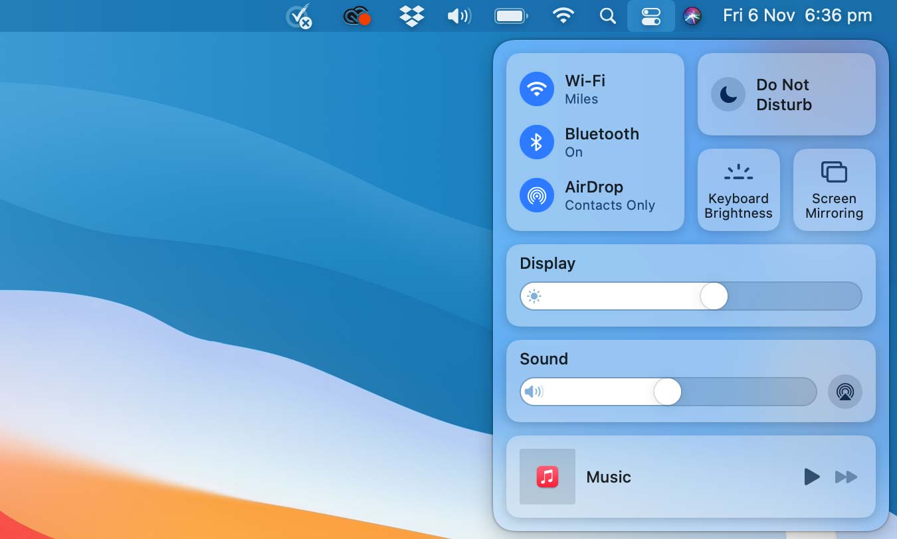This screenshot has width=897, height=539.
Task: Expand the Sound section by its title
Action: pyautogui.click(x=544, y=359)
